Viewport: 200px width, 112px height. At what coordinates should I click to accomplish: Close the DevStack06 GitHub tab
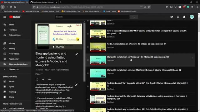[56, 2]
